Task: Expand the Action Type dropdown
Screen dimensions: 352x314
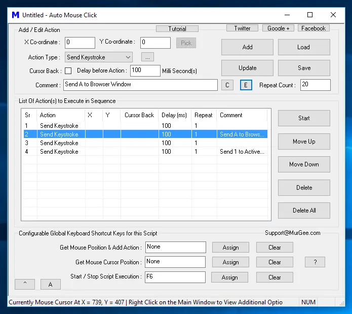Action: pyautogui.click(x=128, y=57)
